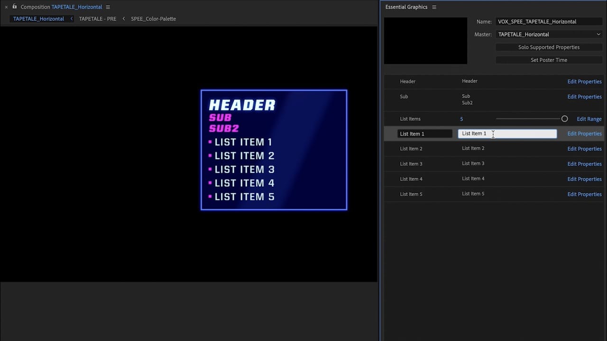Click the Name field in Essential Graphics
Screen dimensions: 607x341
tap(549, 22)
